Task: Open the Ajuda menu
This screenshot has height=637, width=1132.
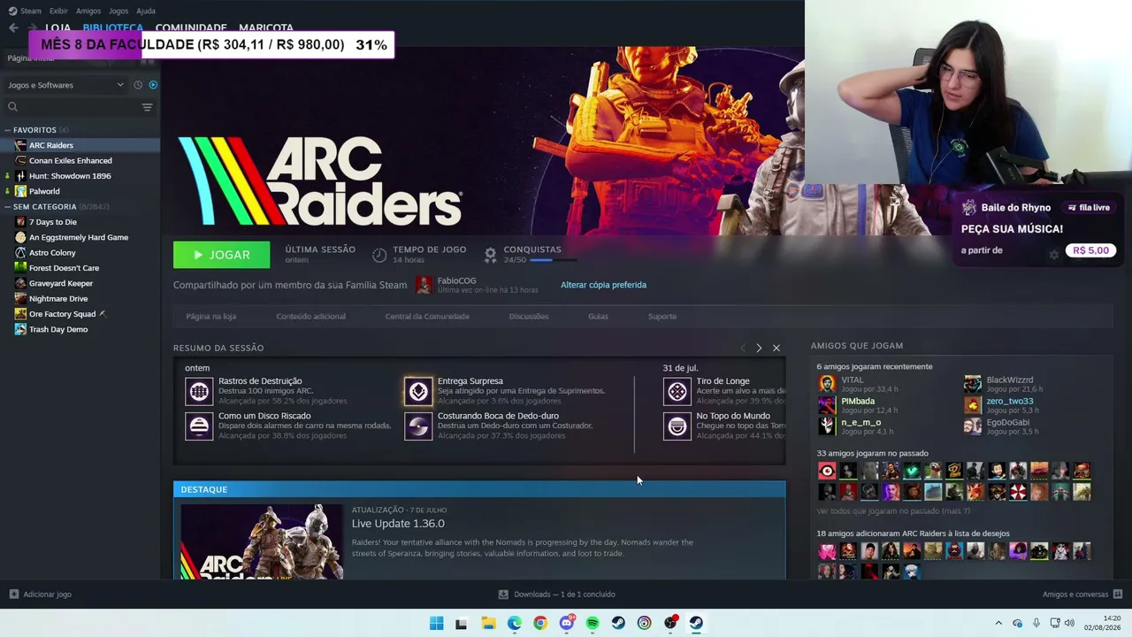Action: [146, 11]
